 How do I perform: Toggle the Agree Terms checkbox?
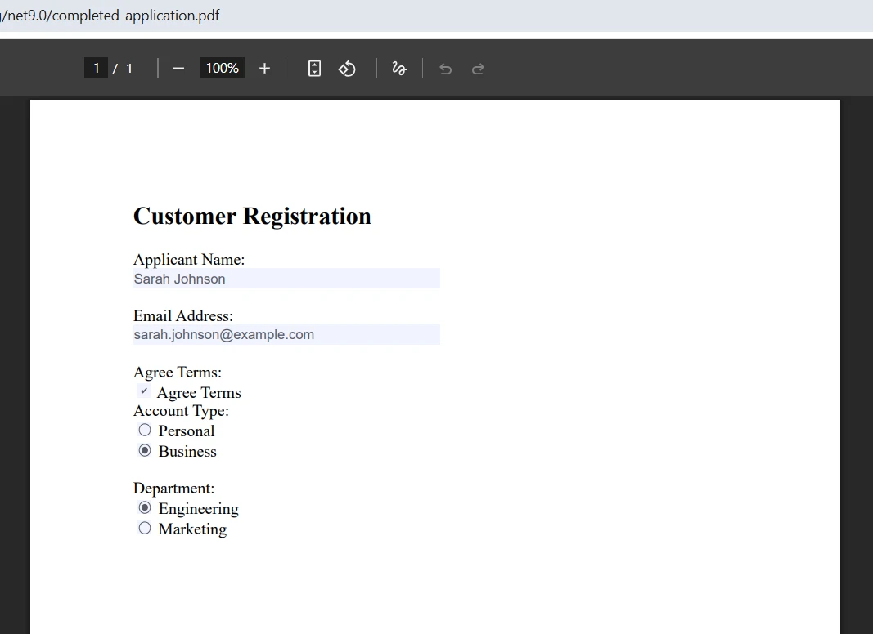pos(144,391)
